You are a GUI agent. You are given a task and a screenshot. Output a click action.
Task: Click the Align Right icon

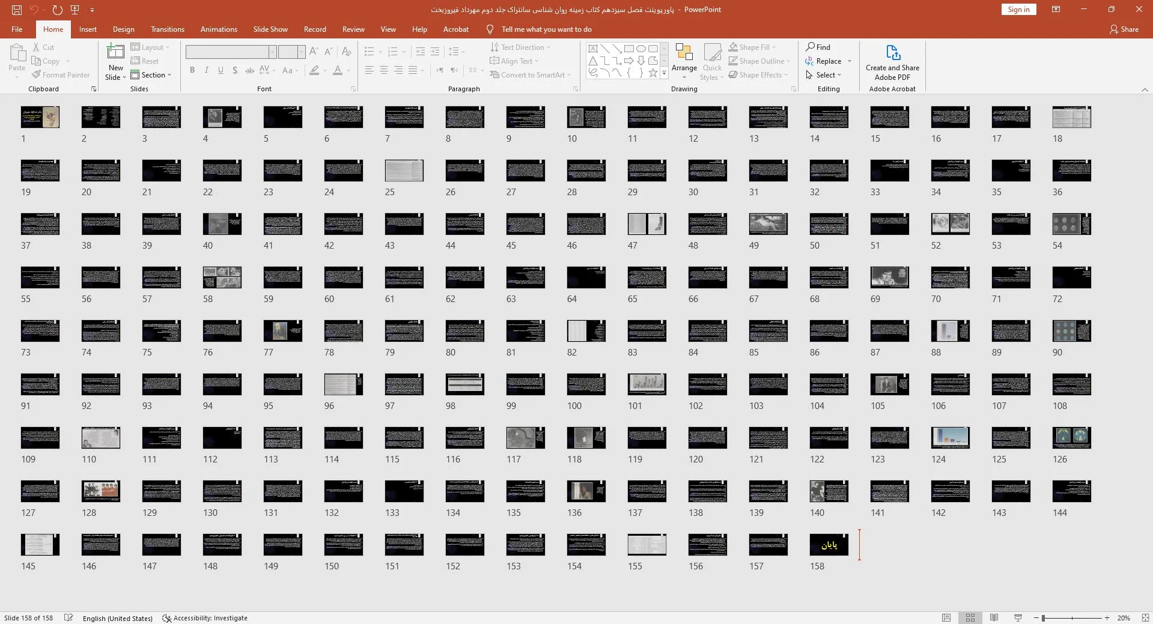[398, 70]
